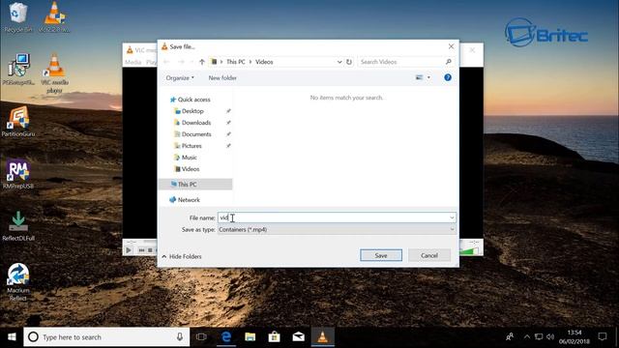Open the RMPrepUSB desktop icon

(18, 174)
